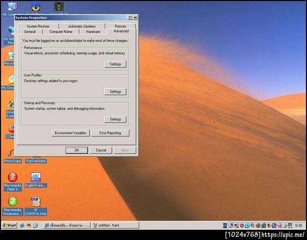Image resolution: width=307 pixels, height=240 pixels.
Task: Click the system clock showing 5:33
Action: point(299,226)
